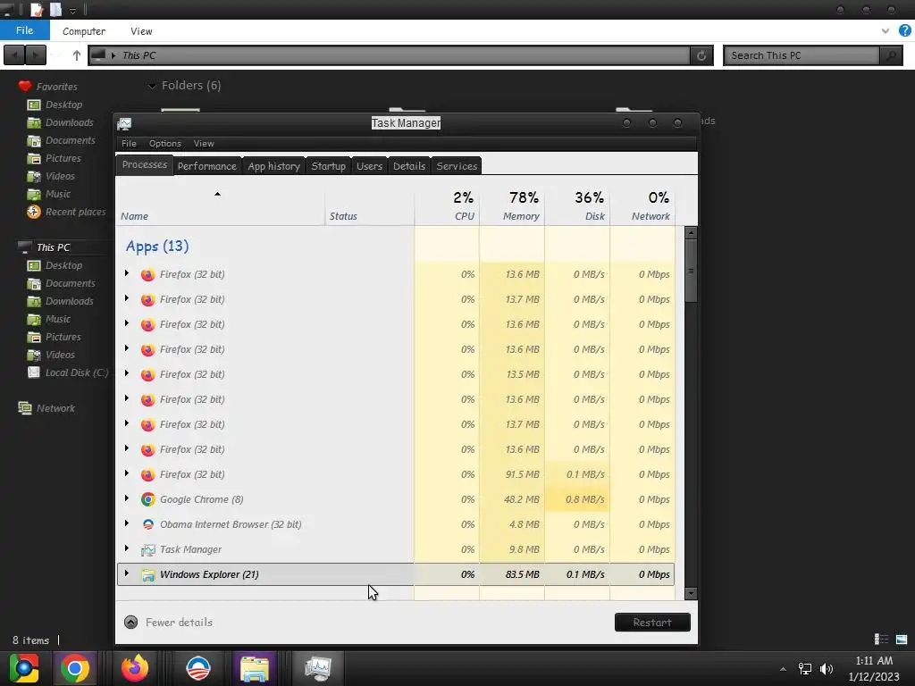Expand the Firefox row using 13.5 MB

[x=127, y=372]
